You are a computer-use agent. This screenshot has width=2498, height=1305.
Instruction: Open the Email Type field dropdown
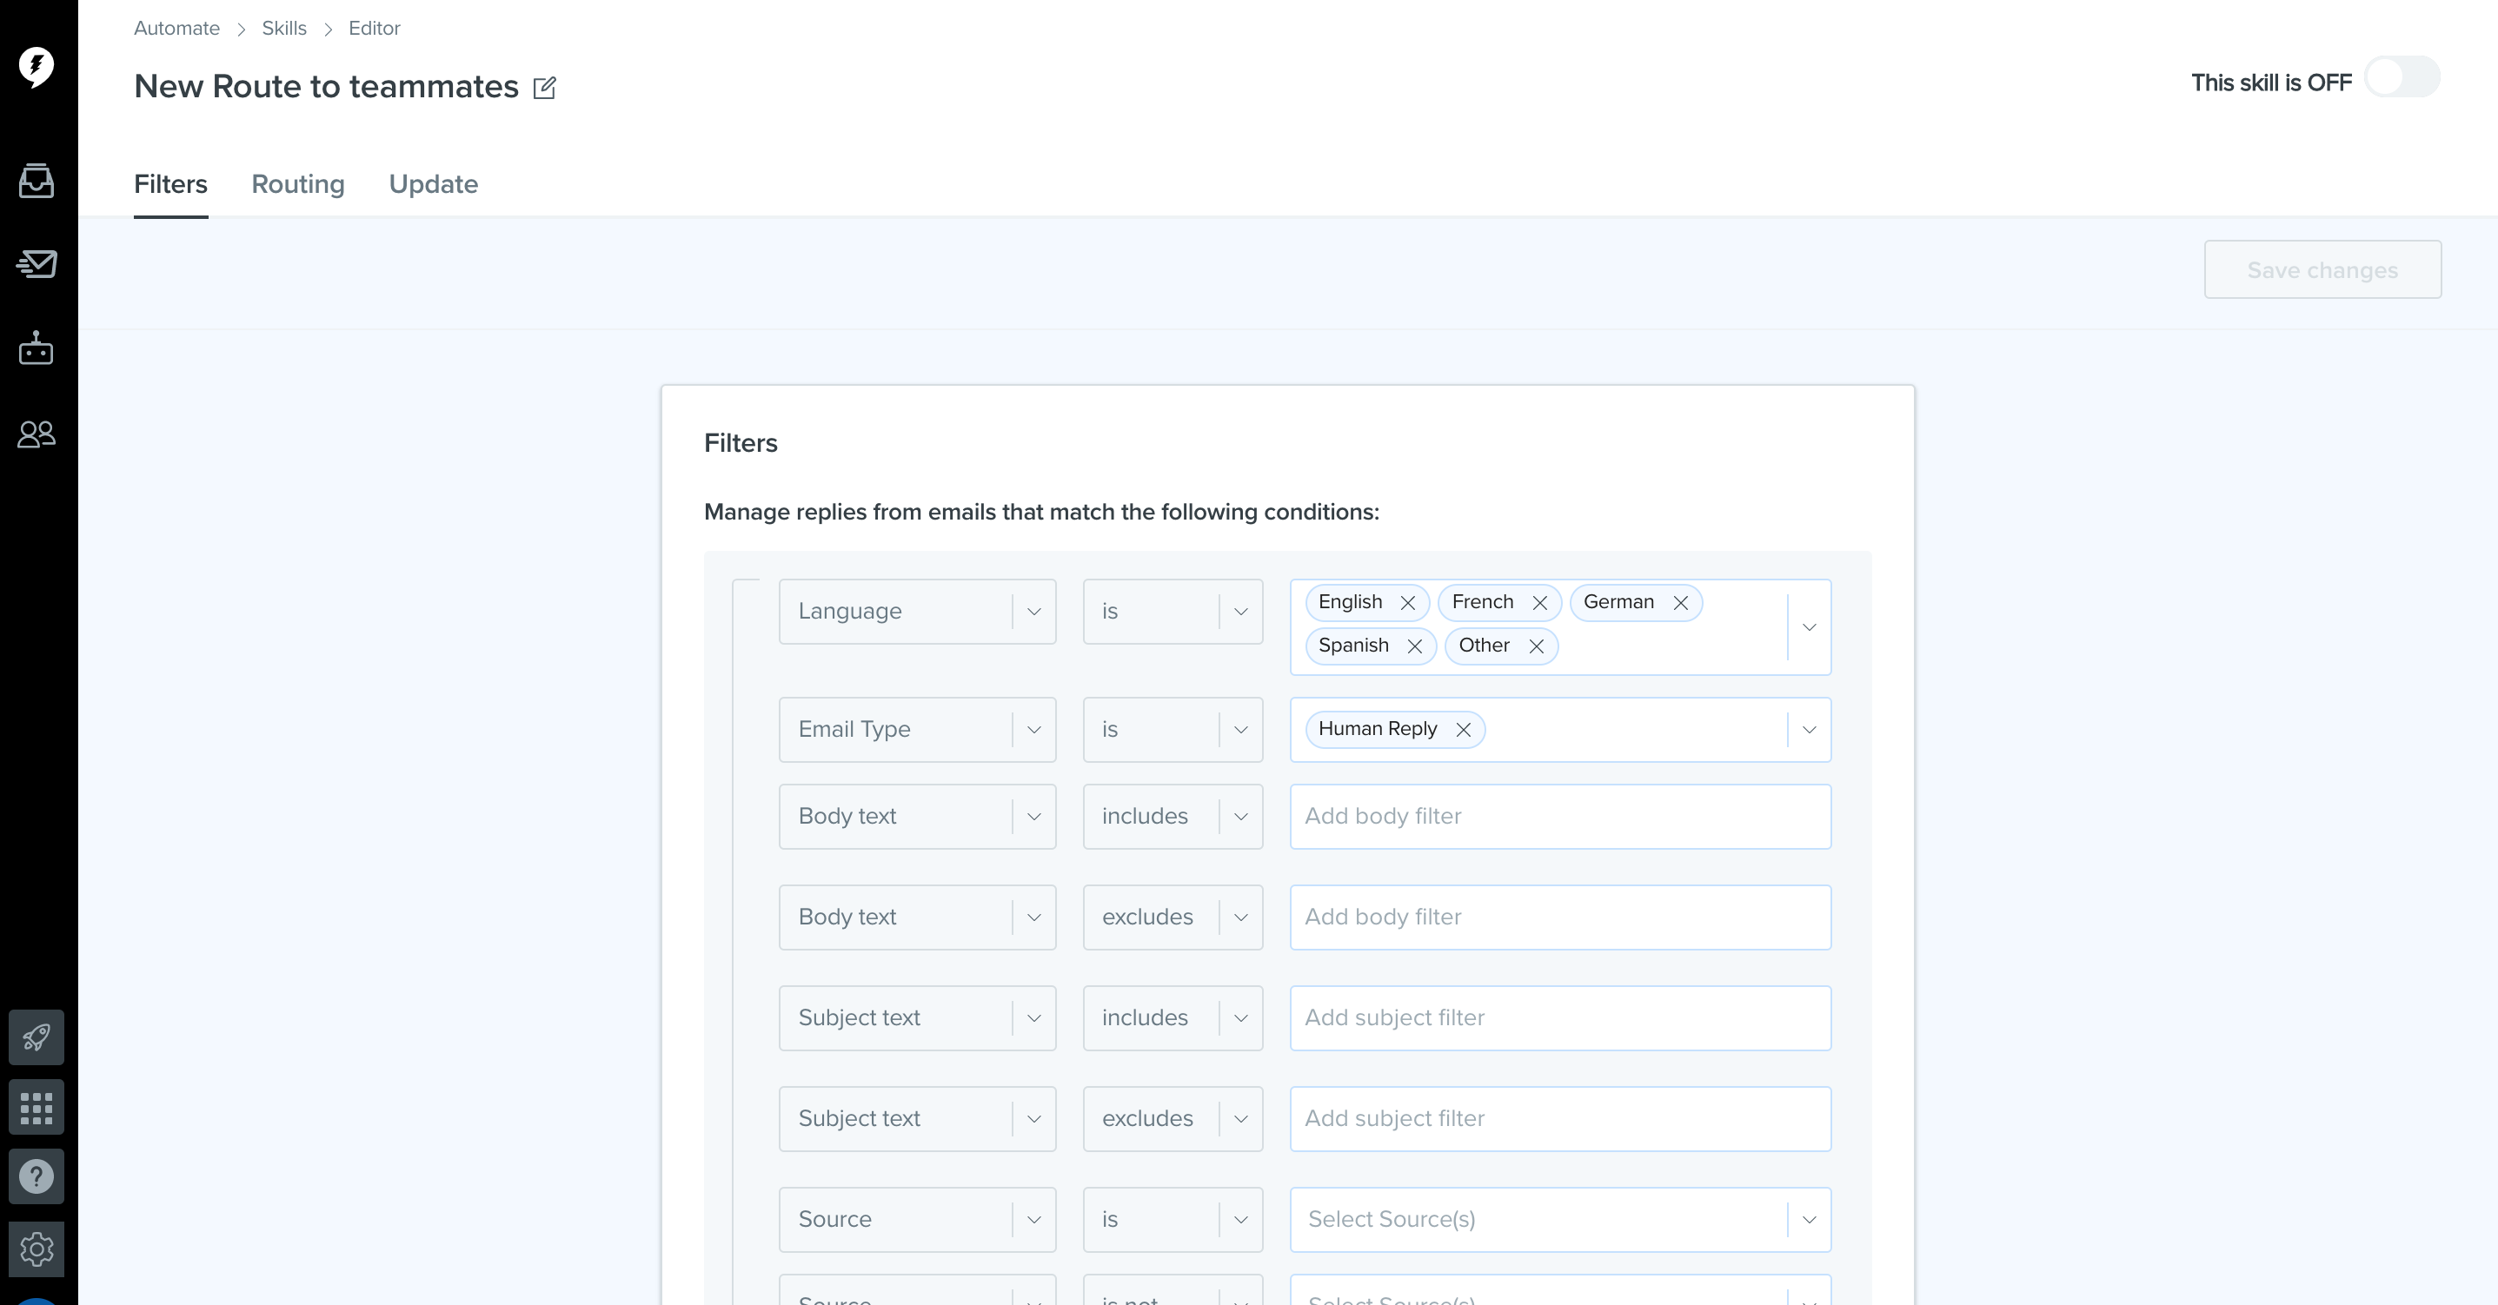pyautogui.click(x=917, y=730)
